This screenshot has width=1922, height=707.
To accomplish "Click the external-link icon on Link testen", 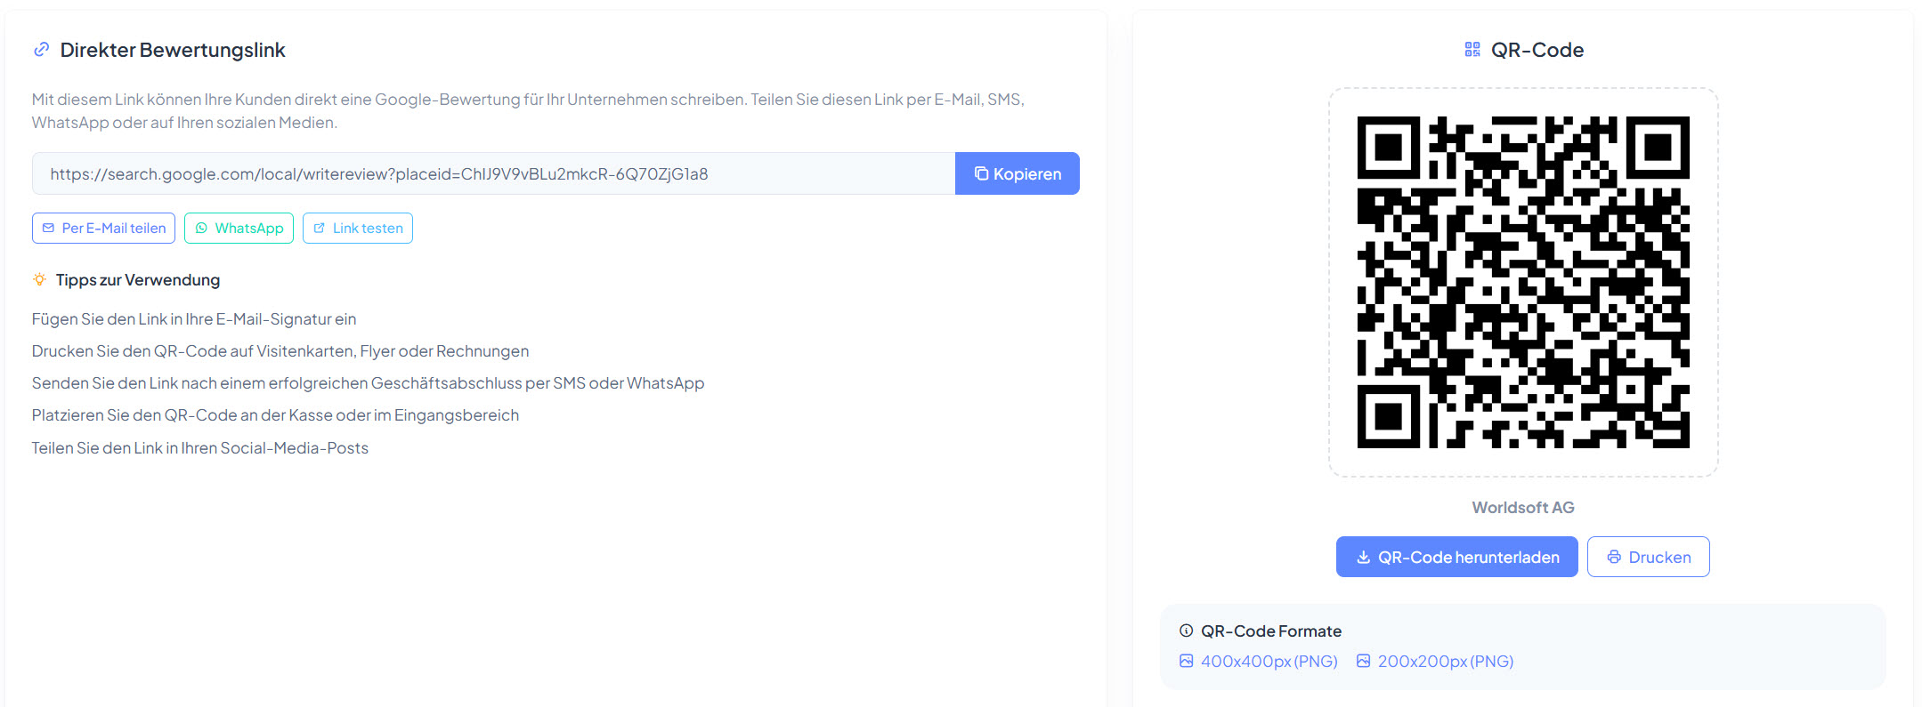I will point(320,229).
